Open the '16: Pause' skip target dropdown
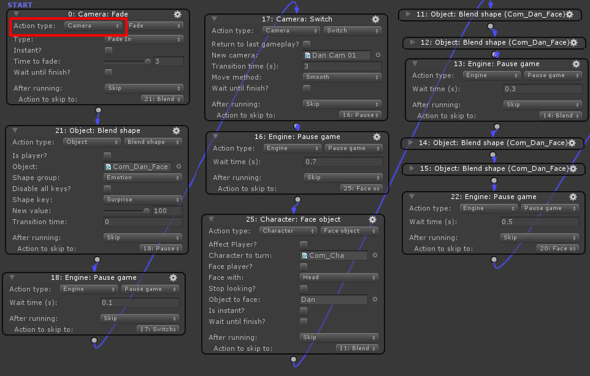The width and height of the screenshot is (590, 376). click(x=361, y=115)
